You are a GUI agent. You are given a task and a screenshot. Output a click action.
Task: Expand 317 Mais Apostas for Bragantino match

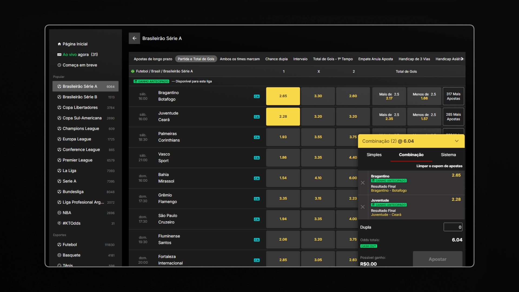[x=453, y=96]
